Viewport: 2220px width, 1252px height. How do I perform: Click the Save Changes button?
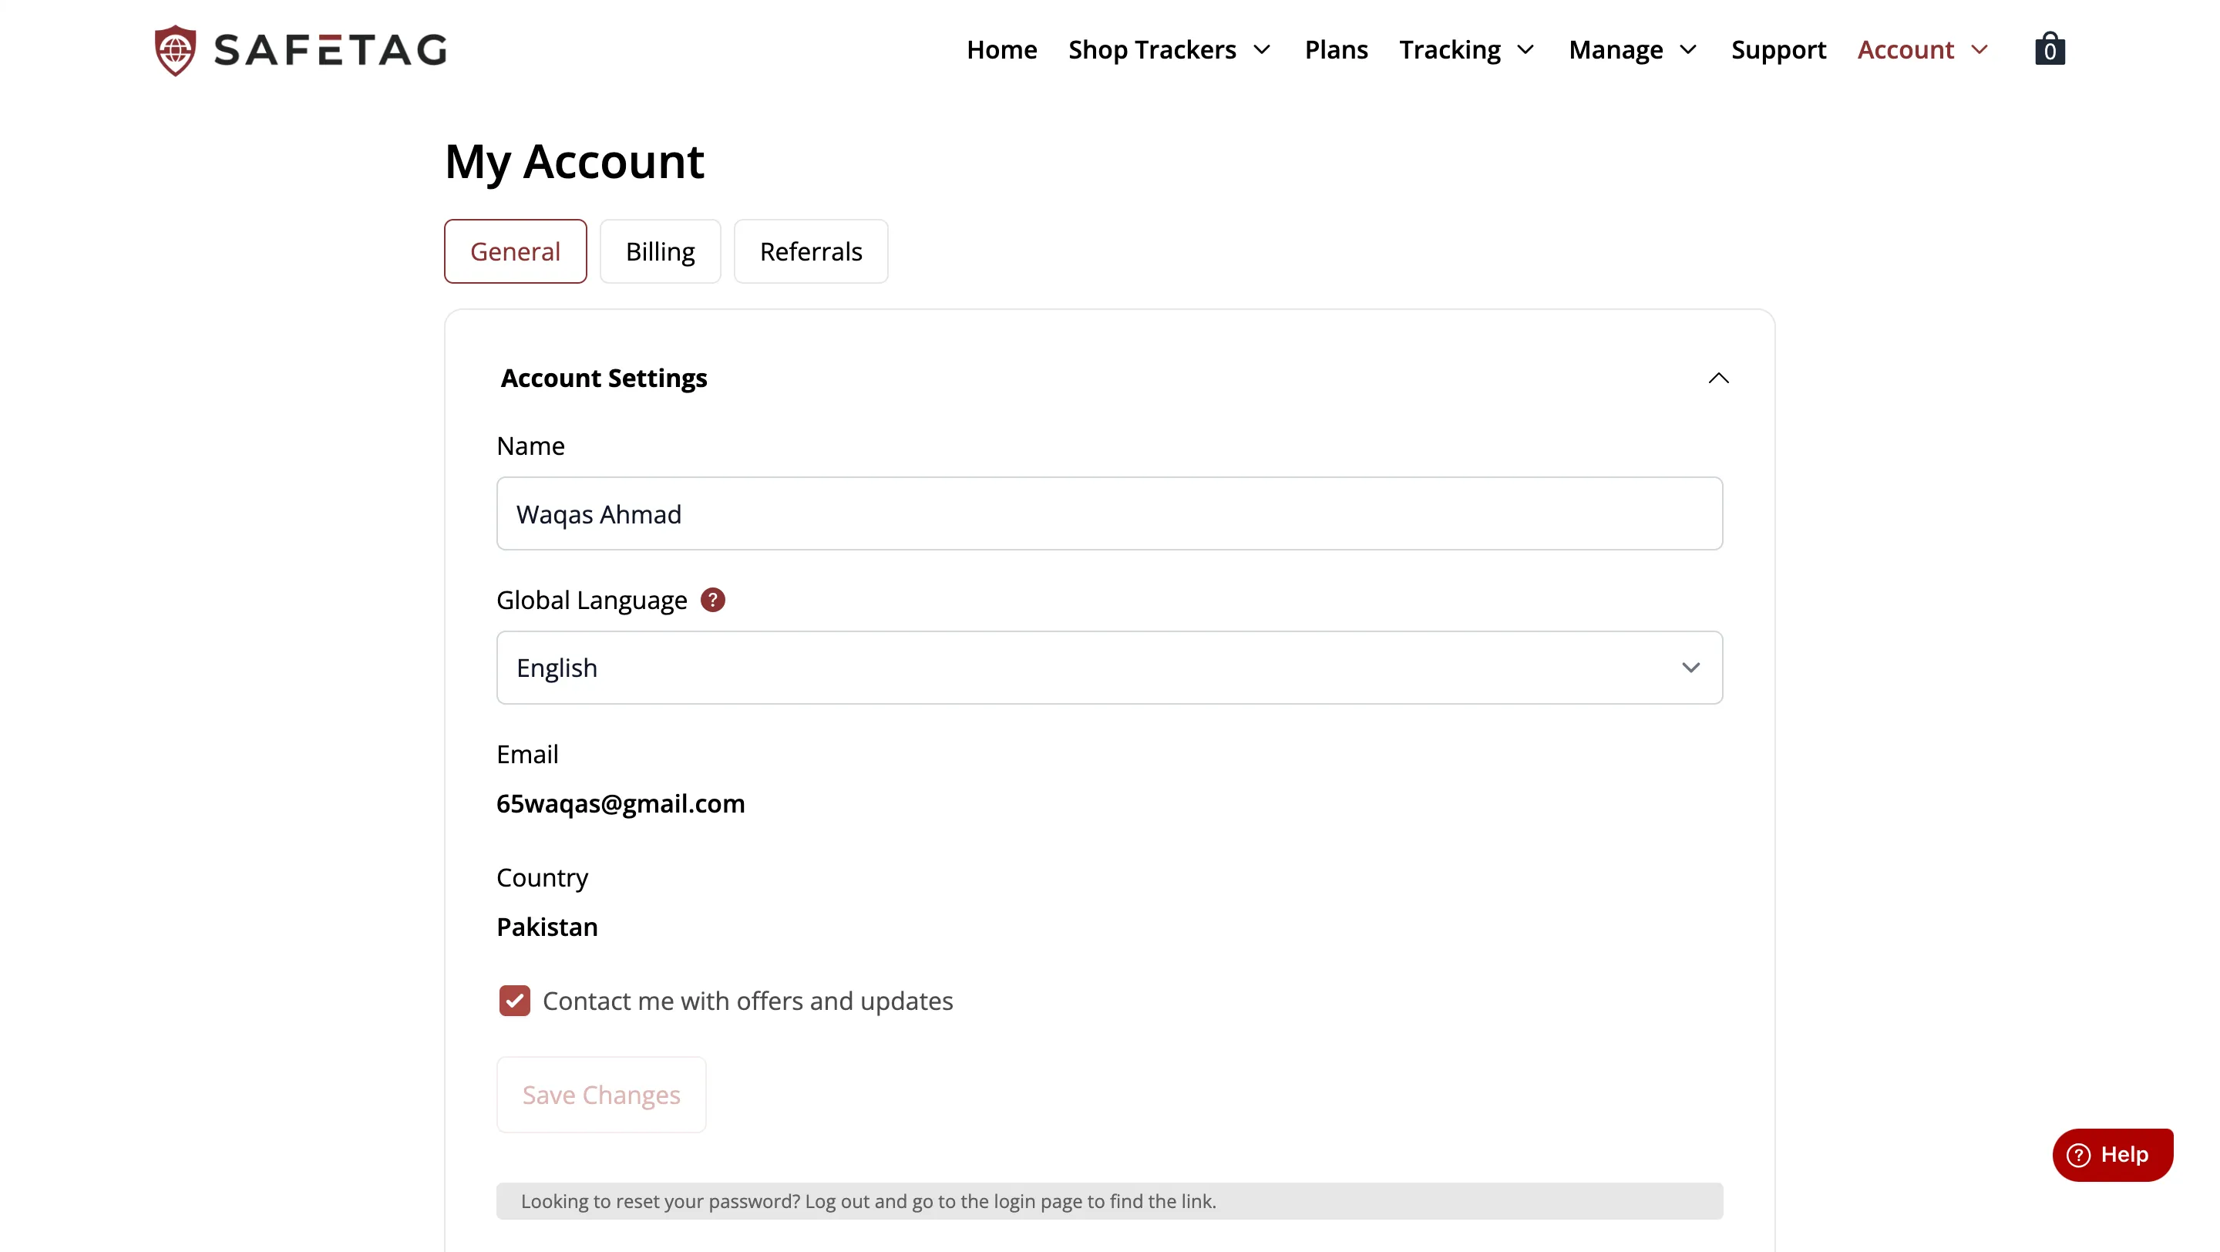600,1094
